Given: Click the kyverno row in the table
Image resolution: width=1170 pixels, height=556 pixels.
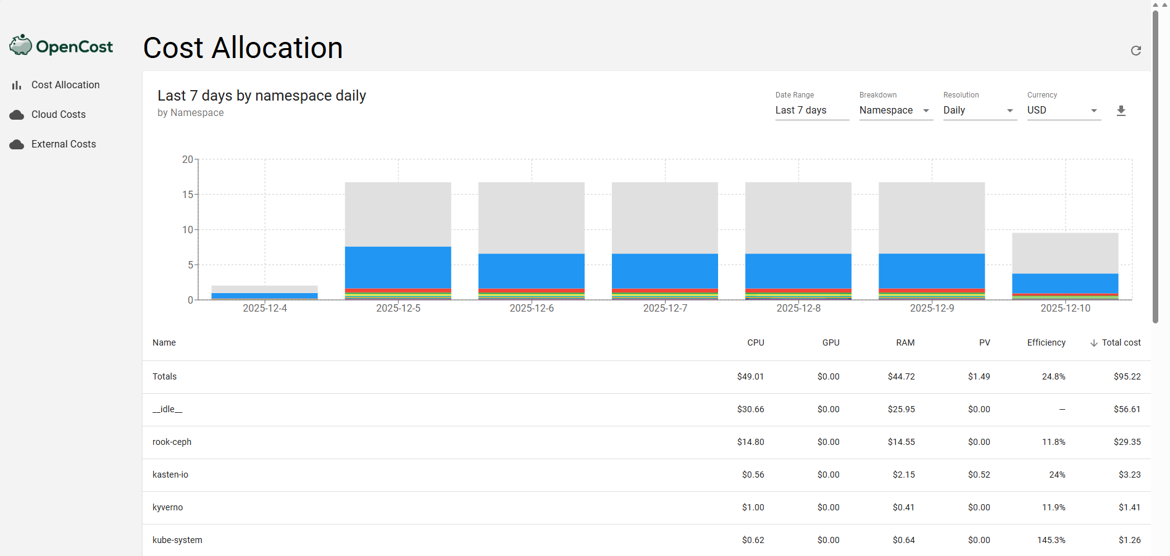Looking at the screenshot, I should (167, 507).
